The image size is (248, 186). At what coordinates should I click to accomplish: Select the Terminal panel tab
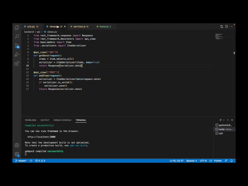pyautogui.click(x=81, y=120)
